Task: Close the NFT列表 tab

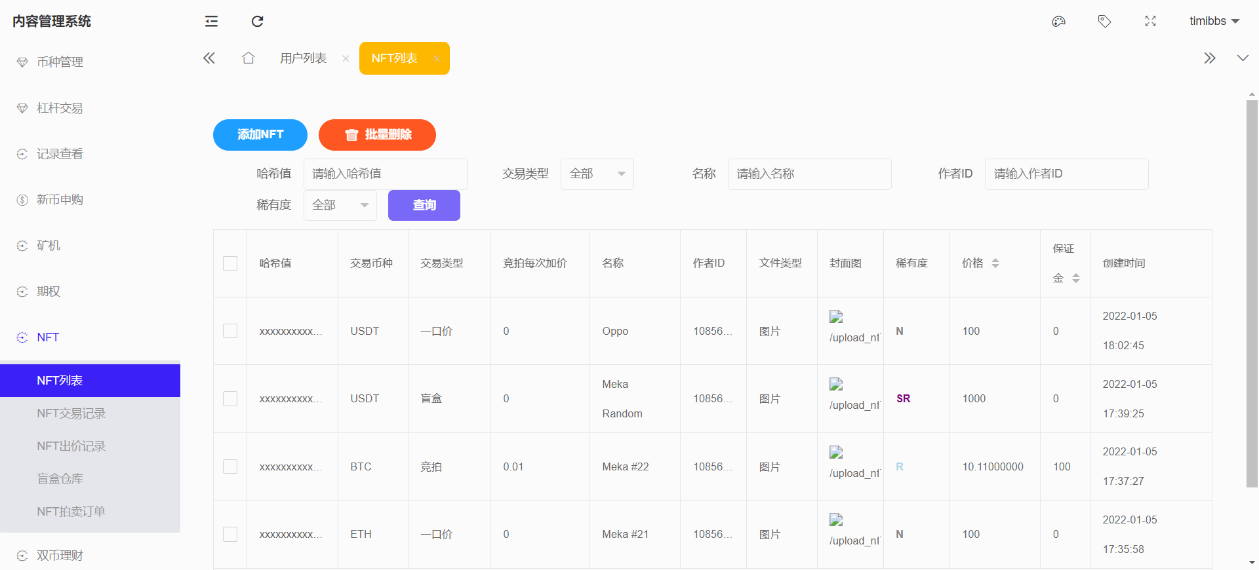Action: coord(436,59)
